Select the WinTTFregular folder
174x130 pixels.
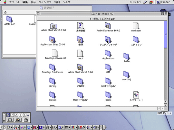tap(108, 81)
